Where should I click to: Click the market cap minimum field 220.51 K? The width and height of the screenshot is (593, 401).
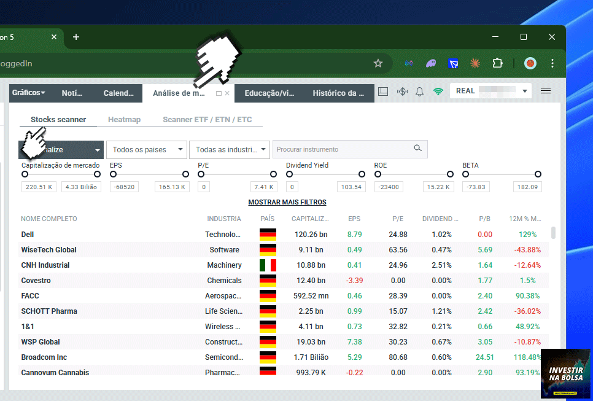click(39, 187)
